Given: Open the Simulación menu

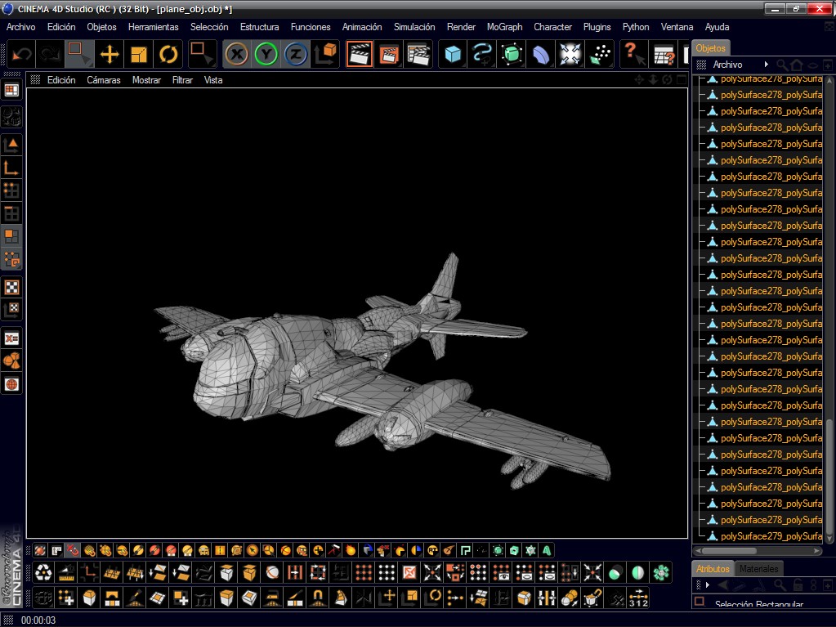Looking at the screenshot, I should coord(414,27).
